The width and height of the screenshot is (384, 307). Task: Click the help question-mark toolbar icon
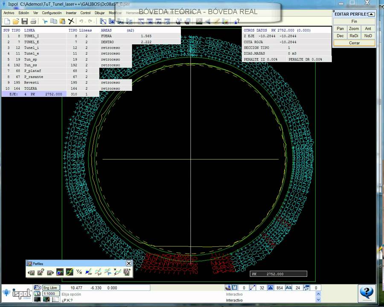[x=236, y=22]
